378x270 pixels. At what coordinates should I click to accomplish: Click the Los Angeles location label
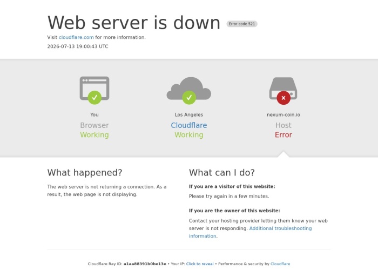click(x=189, y=114)
